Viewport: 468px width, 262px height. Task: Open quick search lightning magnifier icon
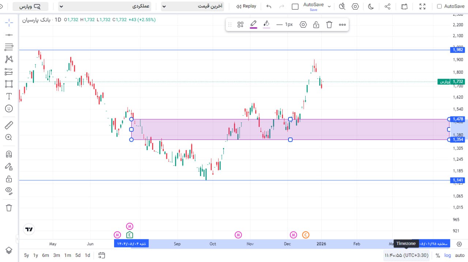point(342,6)
